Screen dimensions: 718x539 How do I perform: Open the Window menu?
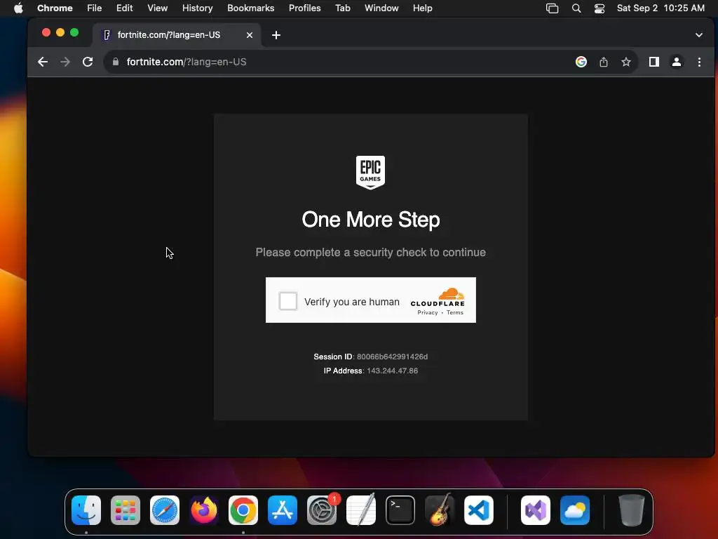click(381, 8)
